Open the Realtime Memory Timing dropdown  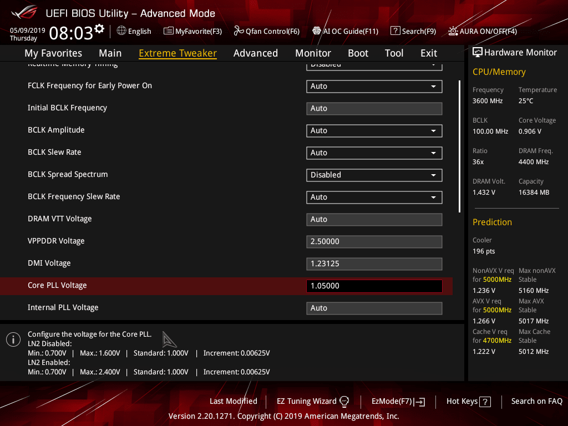click(x=374, y=66)
